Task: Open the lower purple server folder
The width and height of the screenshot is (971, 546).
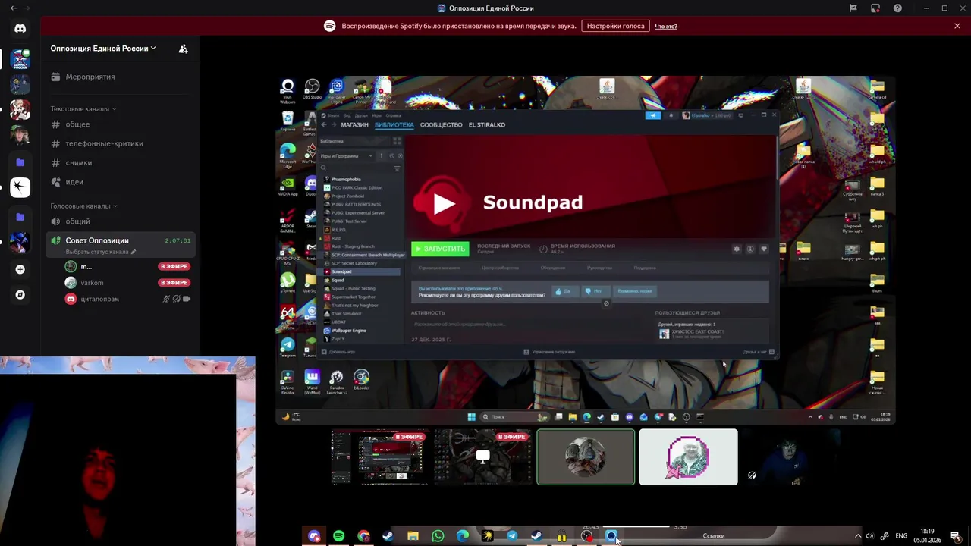Action: click(20, 217)
